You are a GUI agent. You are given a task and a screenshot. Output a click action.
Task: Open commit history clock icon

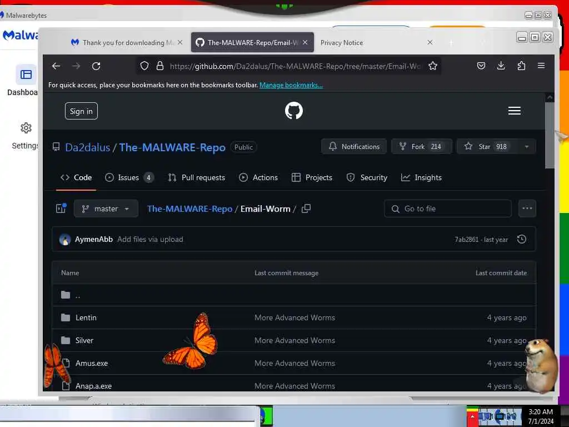[x=521, y=239]
